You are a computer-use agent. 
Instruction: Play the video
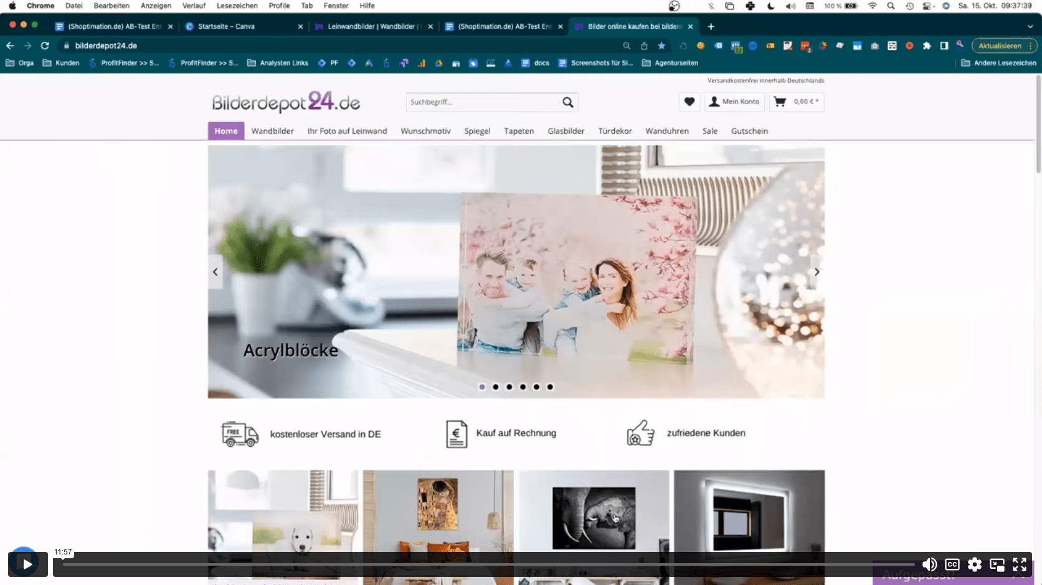pyautogui.click(x=27, y=564)
